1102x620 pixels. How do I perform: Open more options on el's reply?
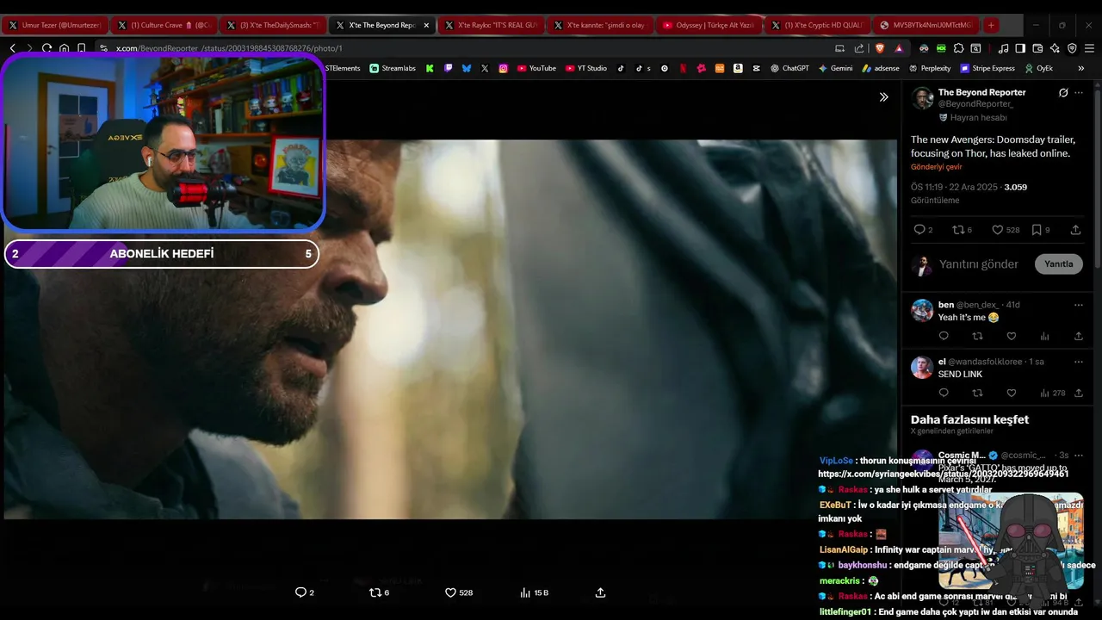(x=1079, y=362)
